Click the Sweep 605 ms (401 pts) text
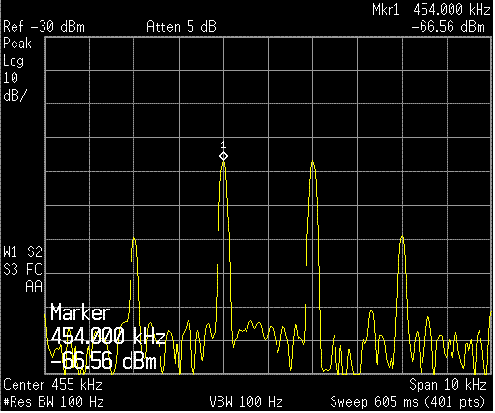495x413 pixels. pos(408,402)
